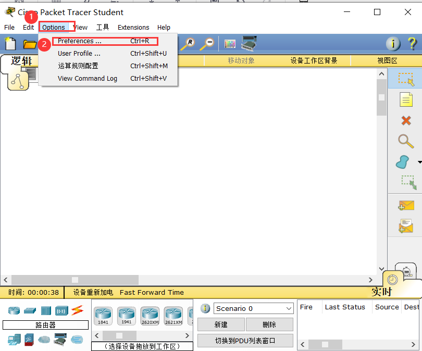Select the Security devices category icon

(x=29, y=340)
